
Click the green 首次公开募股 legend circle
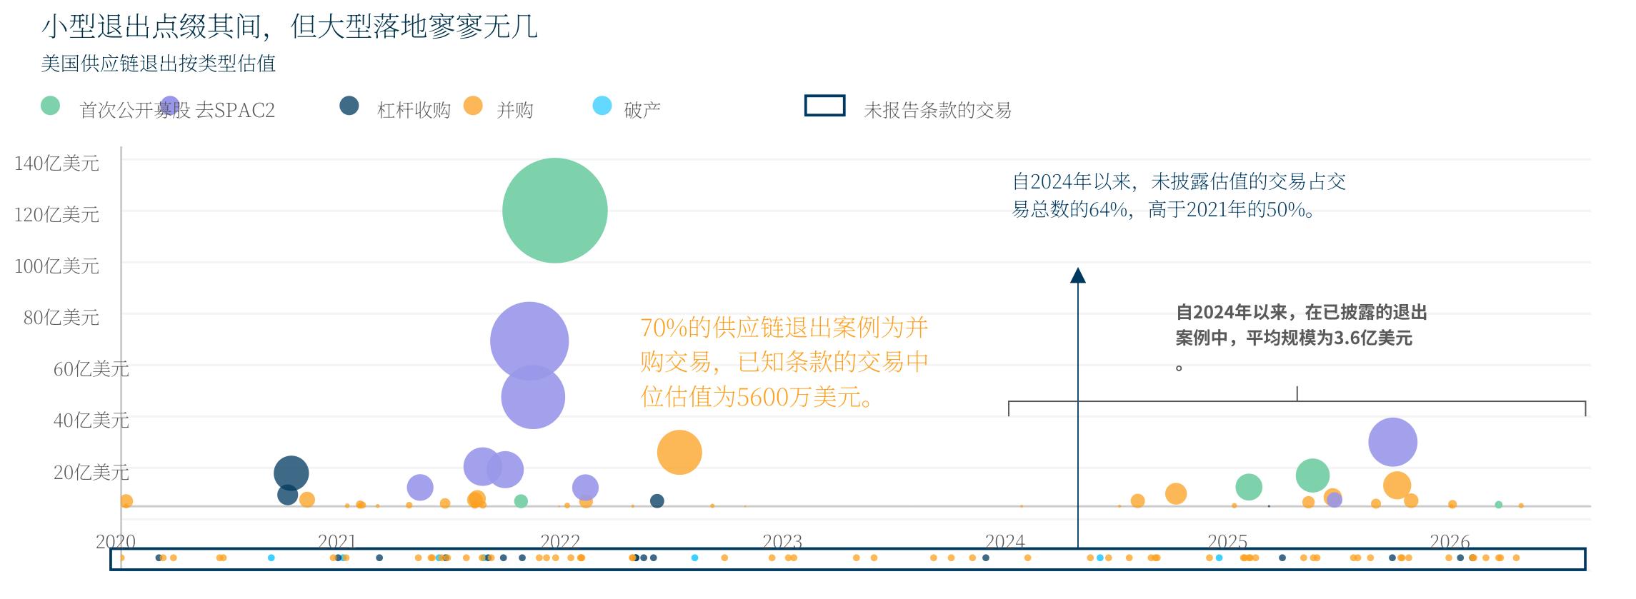(x=50, y=106)
